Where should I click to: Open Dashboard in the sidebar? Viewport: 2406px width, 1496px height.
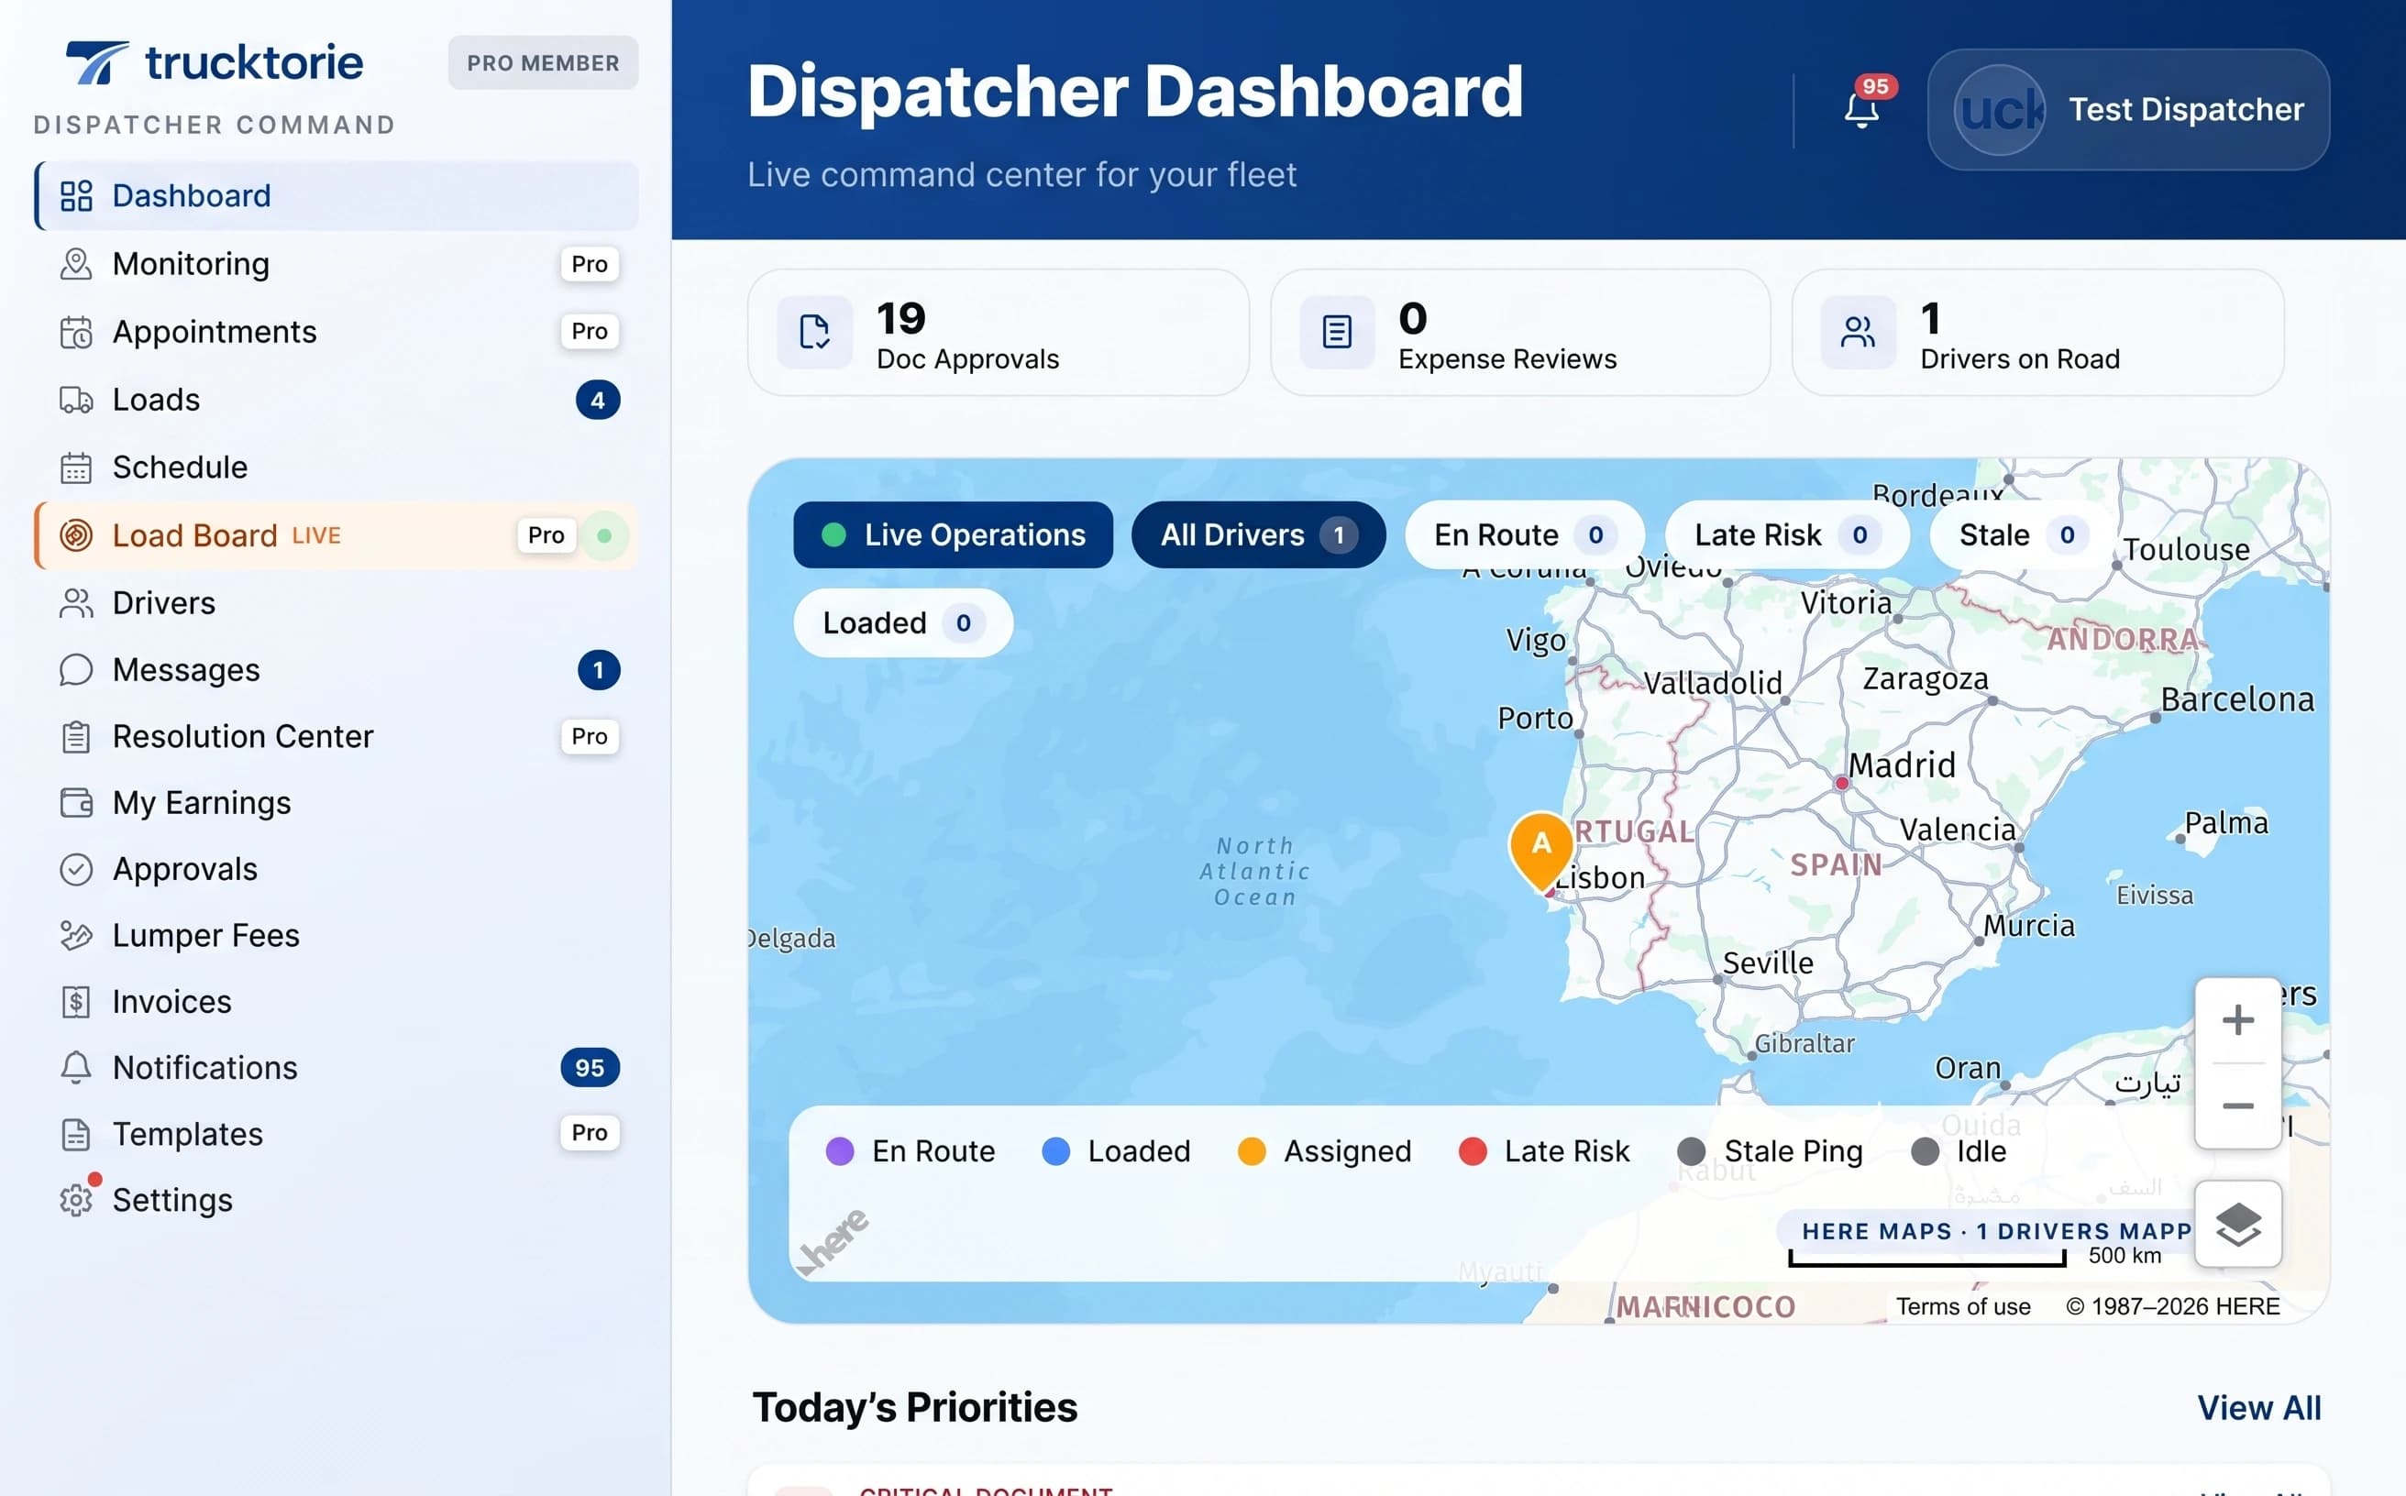click(337, 196)
